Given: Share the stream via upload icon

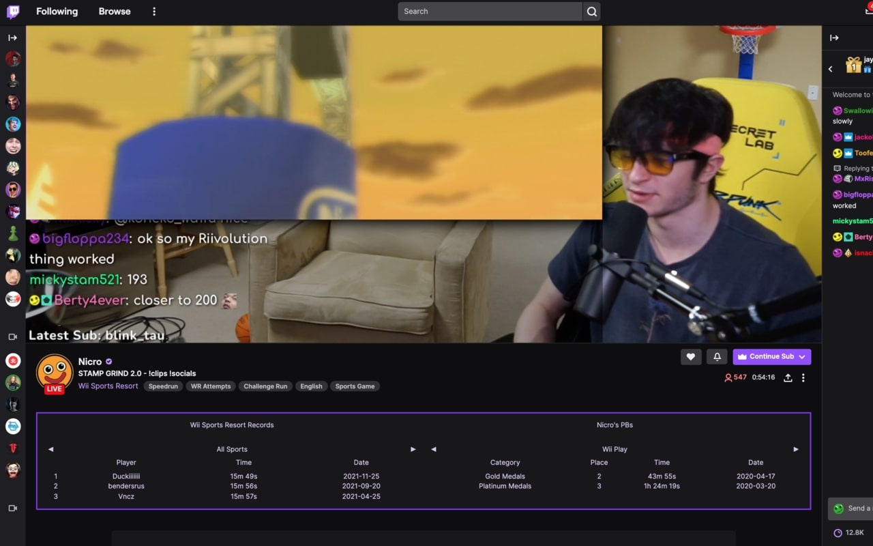Looking at the screenshot, I should pyautogui.click(x=788, y=377).
